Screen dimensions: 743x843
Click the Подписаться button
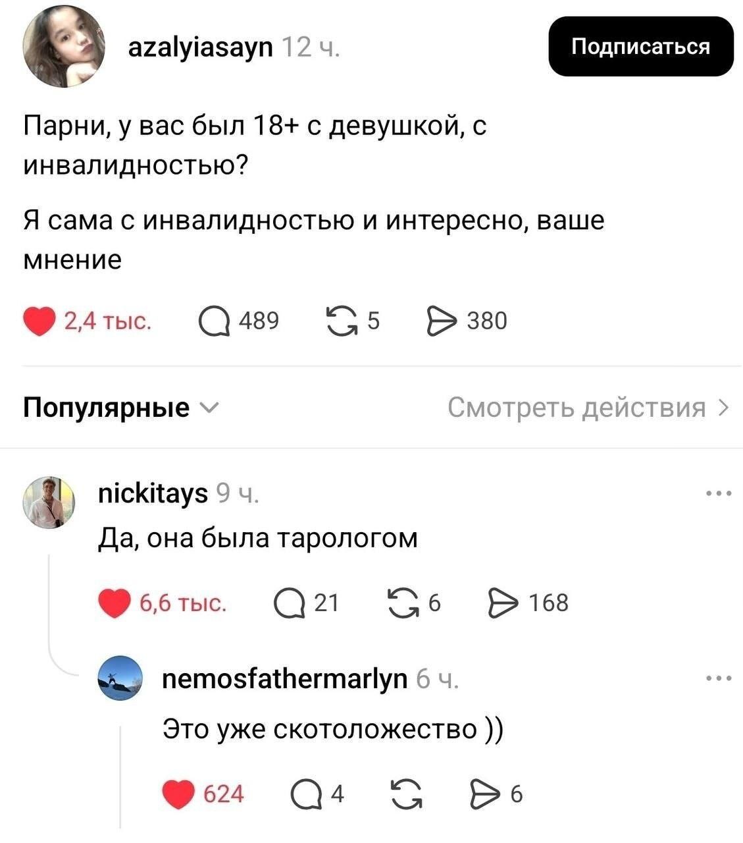(641, 46)
